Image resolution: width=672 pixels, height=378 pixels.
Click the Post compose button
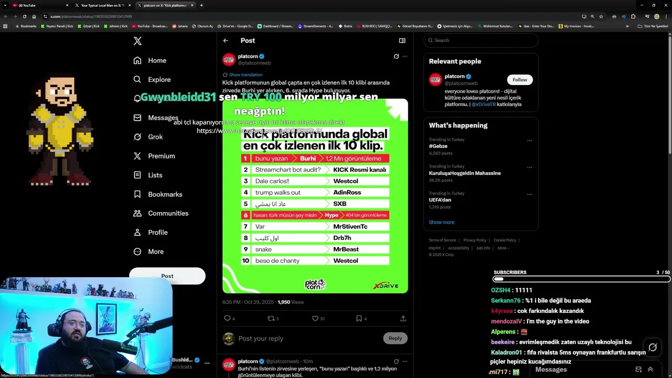point(167,276)
